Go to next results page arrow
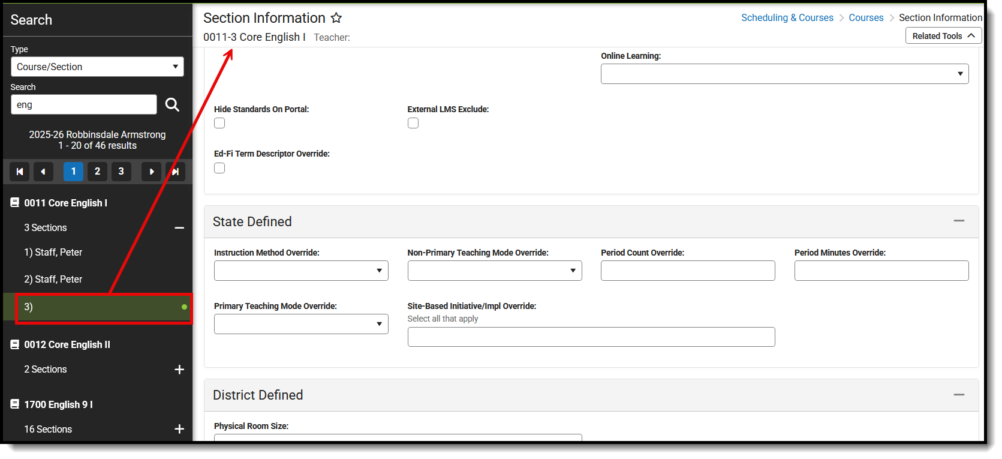Image resolution: width=1002 pixels, height=459 pixels. coord(151,172)
